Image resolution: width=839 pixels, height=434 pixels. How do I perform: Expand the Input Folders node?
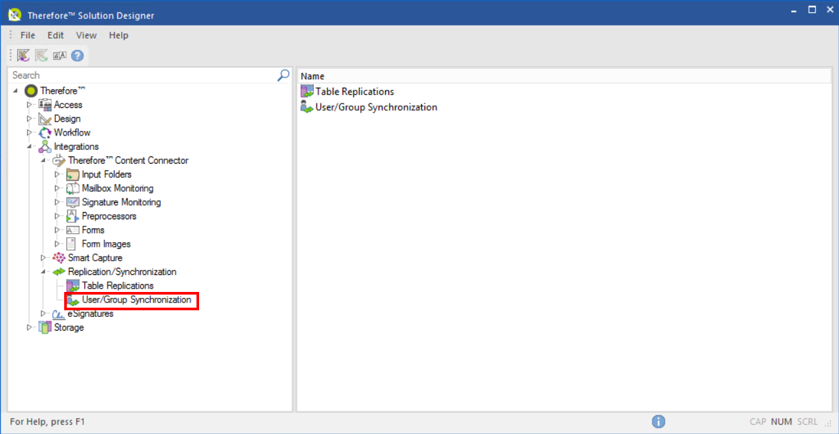(57, 175)
